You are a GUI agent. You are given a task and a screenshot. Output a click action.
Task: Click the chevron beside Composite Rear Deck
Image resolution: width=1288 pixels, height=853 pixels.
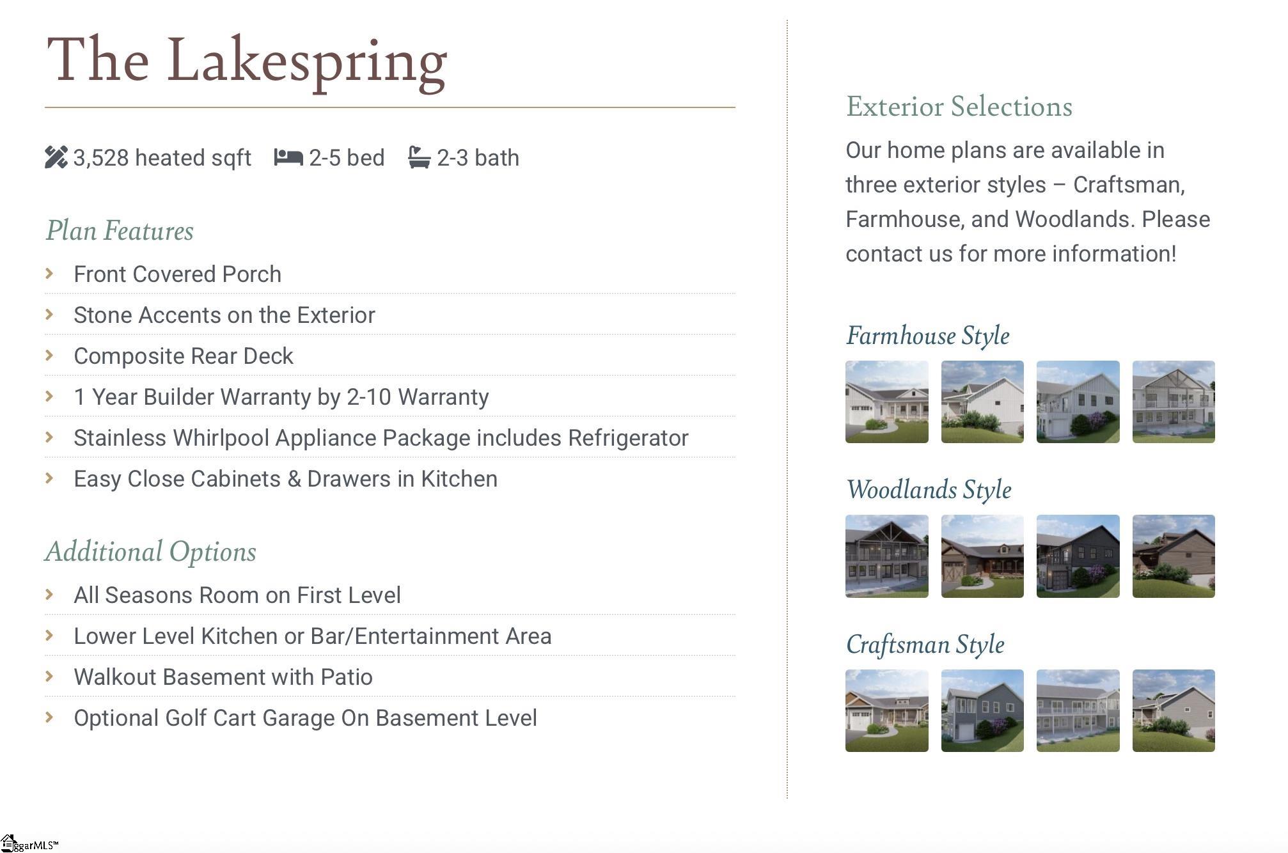[x=49, y=356]
